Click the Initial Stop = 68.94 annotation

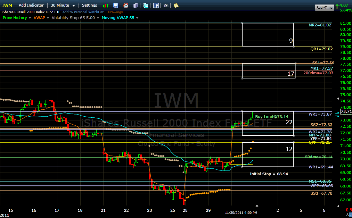[269, 174]
